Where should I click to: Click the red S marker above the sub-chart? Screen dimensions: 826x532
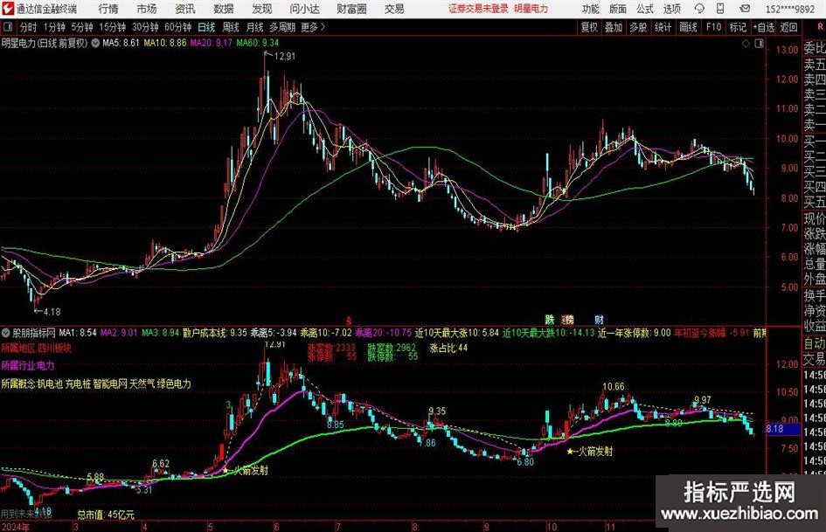pyautogui.click(x=348, y=321)
